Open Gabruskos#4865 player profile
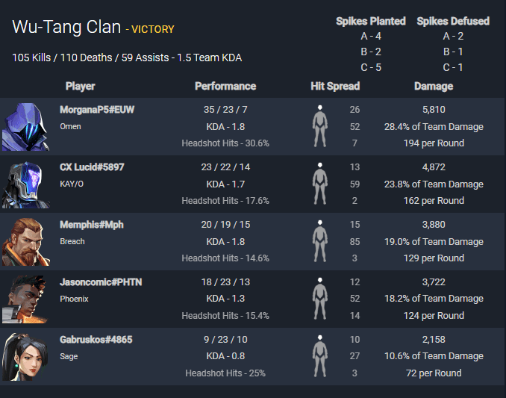The width and height of the screenshot is (506, 398). click(x=96, y=340)
